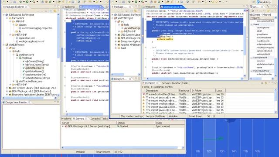
Task: Click the VisitBean.java file icon in the front window tree
Action: click(x=126, y=28)
